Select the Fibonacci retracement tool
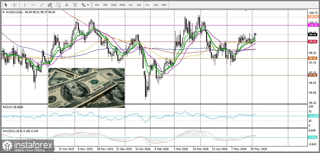This screenshot has width=320, height=153. [x=58, y=5]
